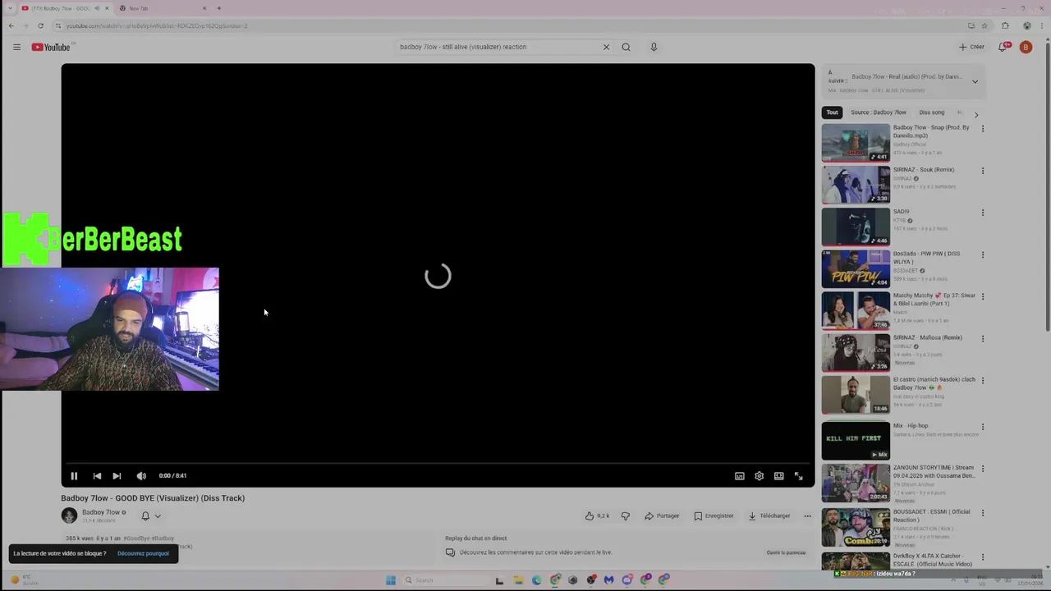Image resolution: width=1051 pixels, height=591 pixels.
Task: Show more filter chips with right arrow
Action: pyautogui.click(x=976, y=114)
